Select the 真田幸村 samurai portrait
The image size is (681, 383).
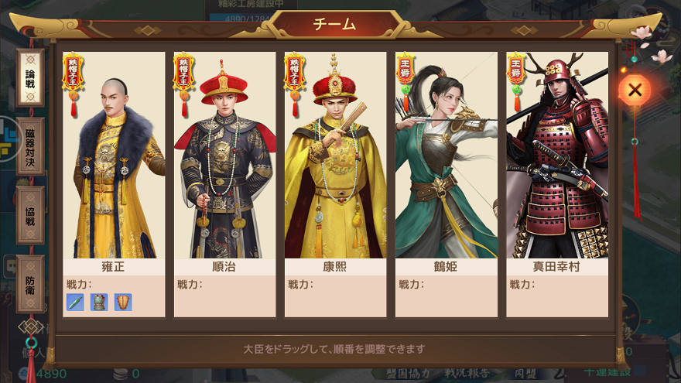pyautogui.click(x=557, y=155)
